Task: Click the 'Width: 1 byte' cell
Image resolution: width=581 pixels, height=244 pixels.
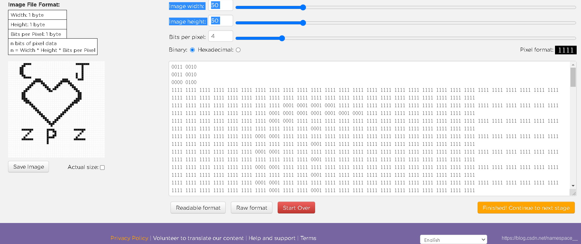Action: tap(37, 15)
